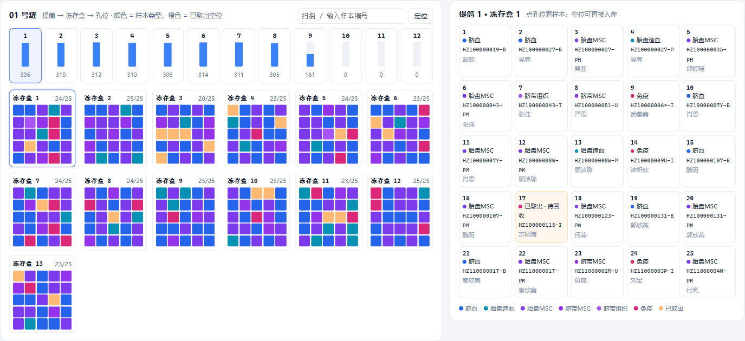Viewport: 745px width, 341px height.
Task: Select slot 13 胎盘造血 sample card
Action: (x=597, y=162)
